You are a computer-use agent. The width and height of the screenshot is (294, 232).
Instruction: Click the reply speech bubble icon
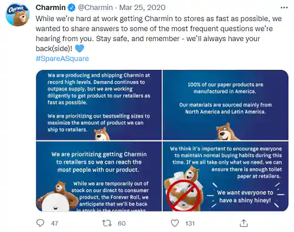click(41, 223)
